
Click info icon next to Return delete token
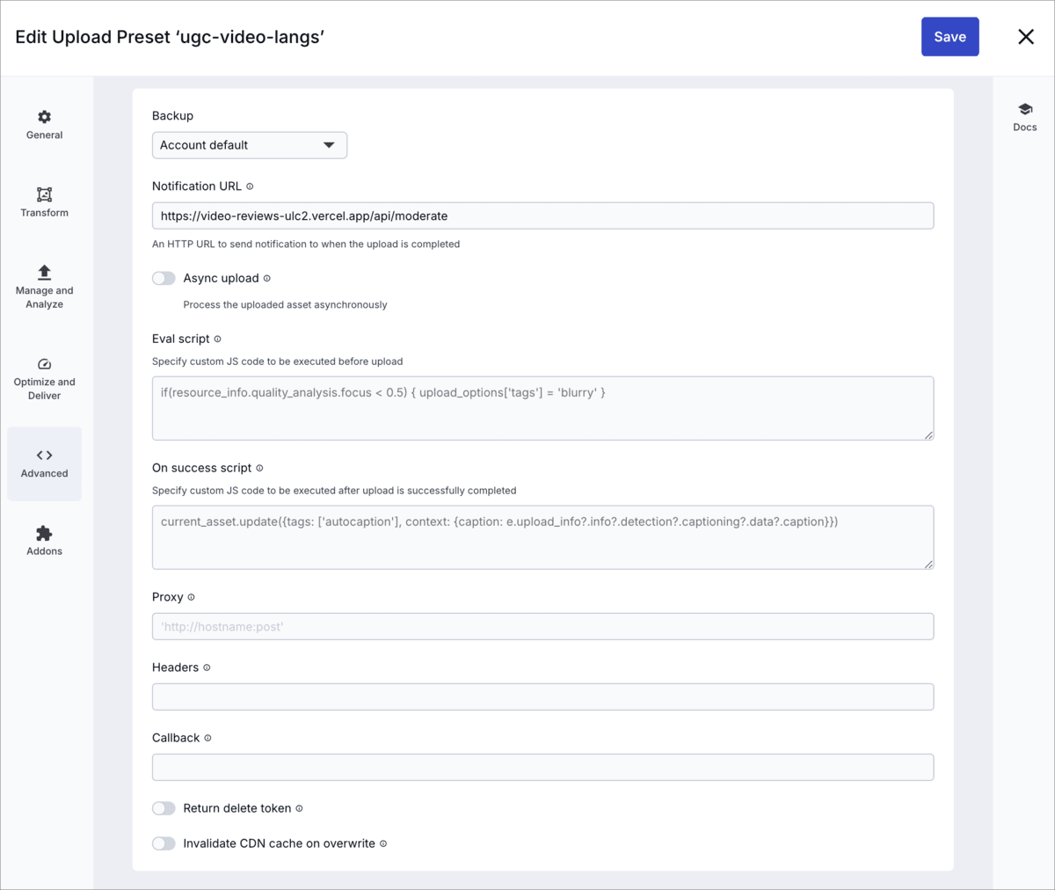(x=299, y=808)
